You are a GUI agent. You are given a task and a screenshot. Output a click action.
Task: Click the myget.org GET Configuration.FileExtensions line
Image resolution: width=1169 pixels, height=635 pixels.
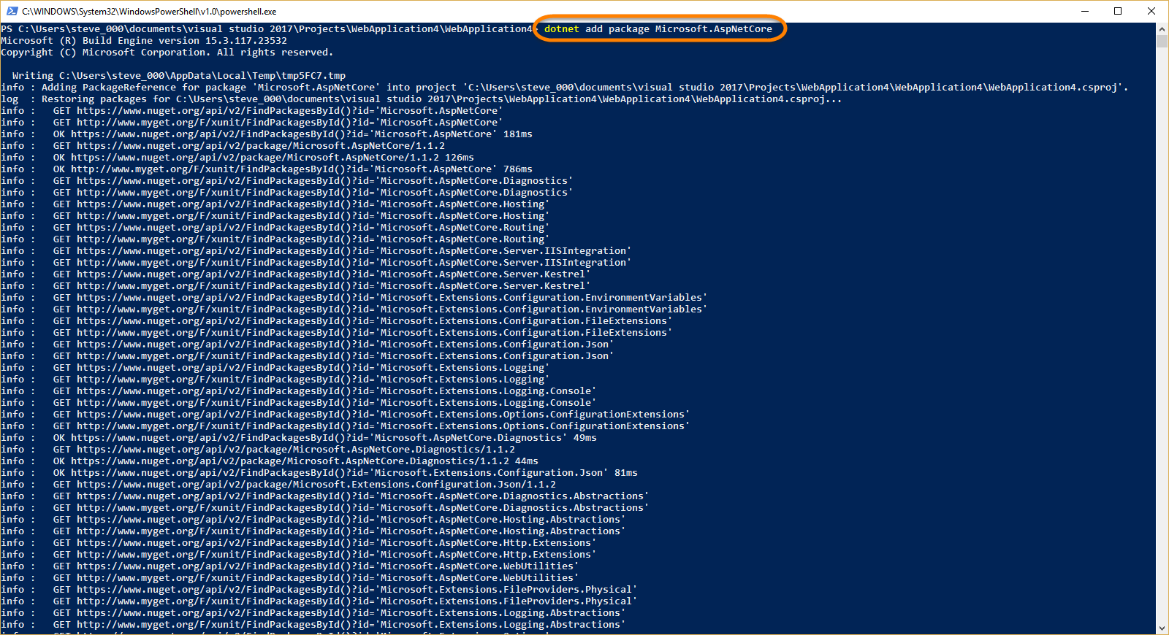point(337,333)
